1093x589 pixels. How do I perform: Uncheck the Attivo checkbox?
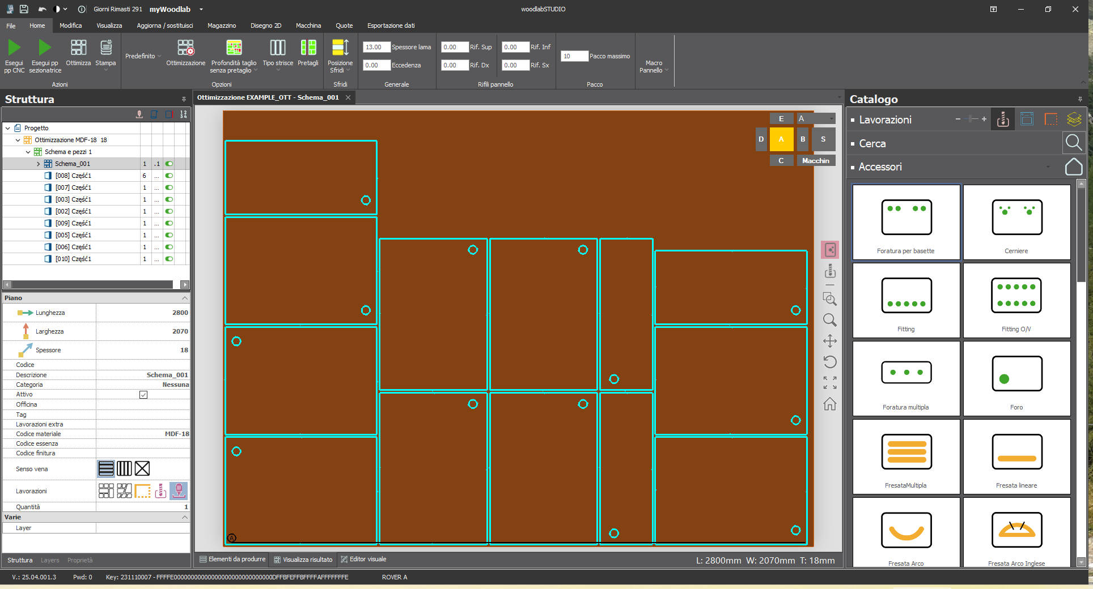tap(143, 394)
